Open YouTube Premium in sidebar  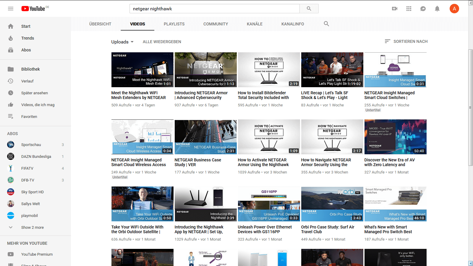point(35,254)
